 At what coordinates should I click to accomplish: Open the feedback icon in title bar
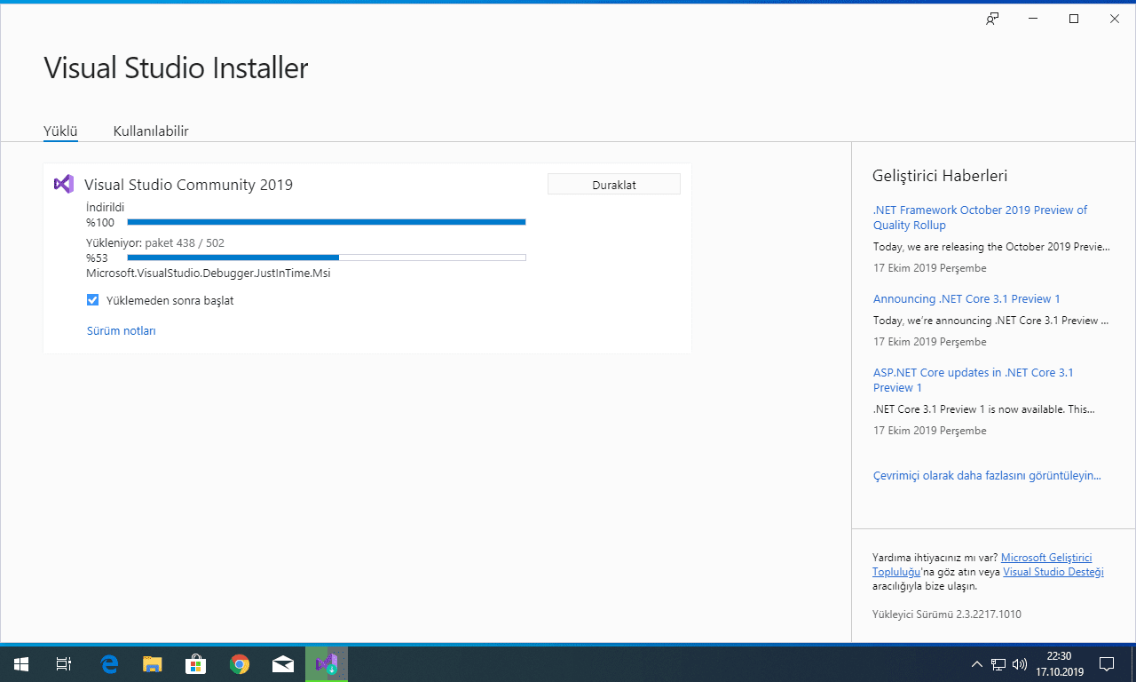pyautogui.click(x=992, y=19)
